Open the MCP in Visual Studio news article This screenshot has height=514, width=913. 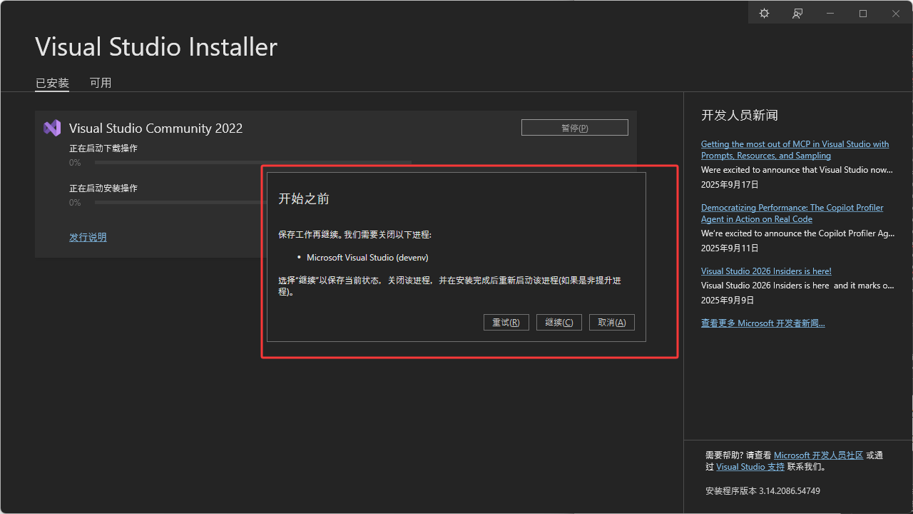click(x=795, y=150)
